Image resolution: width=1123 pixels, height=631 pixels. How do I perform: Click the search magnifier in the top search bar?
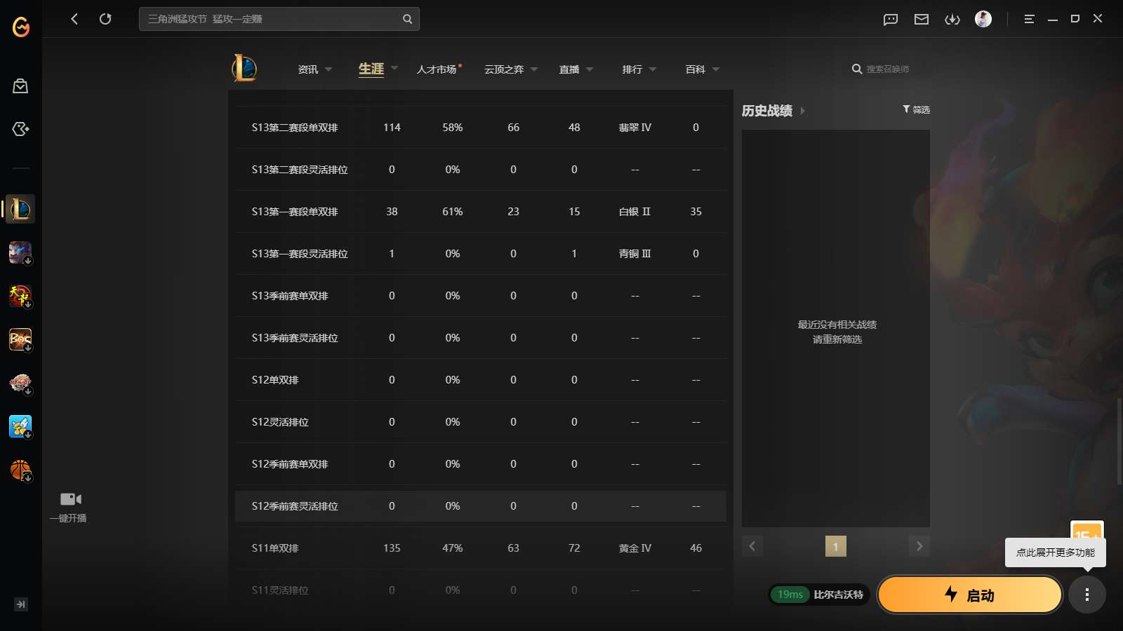click(x=407, y=19)
